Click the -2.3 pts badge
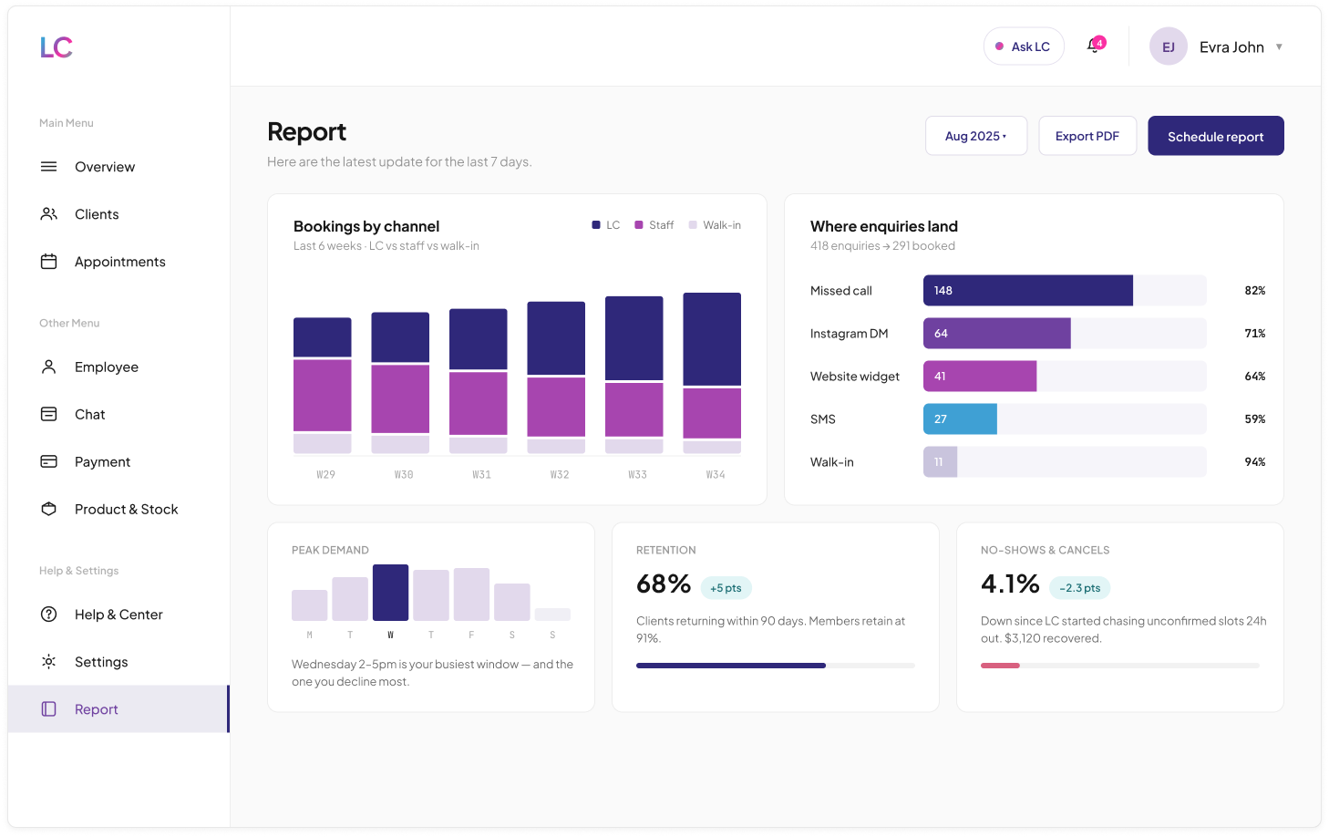Viewport: 1329px width, 837px height. [1080, 588]
